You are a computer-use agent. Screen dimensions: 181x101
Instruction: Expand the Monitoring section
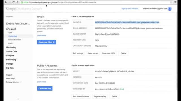[11, 47]
